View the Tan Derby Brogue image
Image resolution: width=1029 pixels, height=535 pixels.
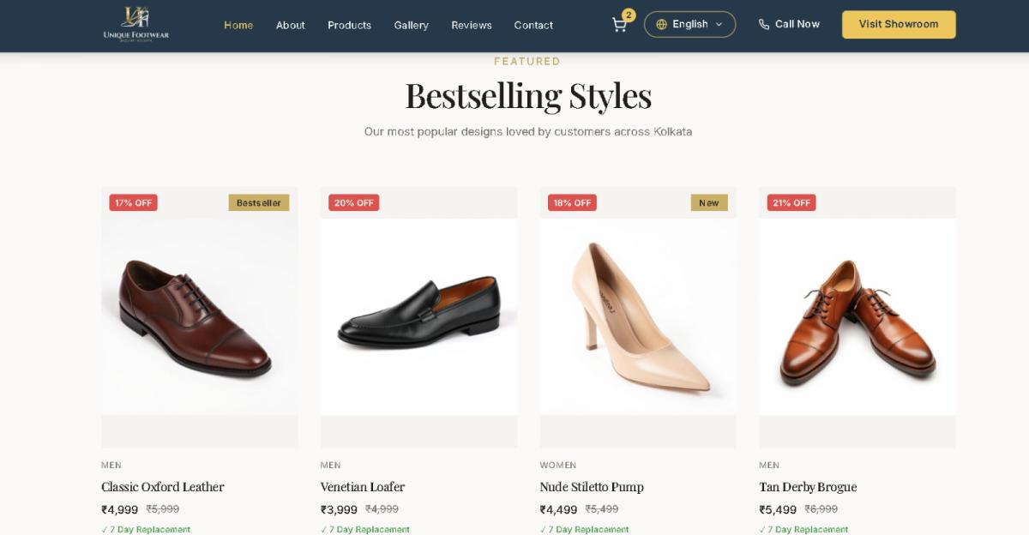point(857,317)
